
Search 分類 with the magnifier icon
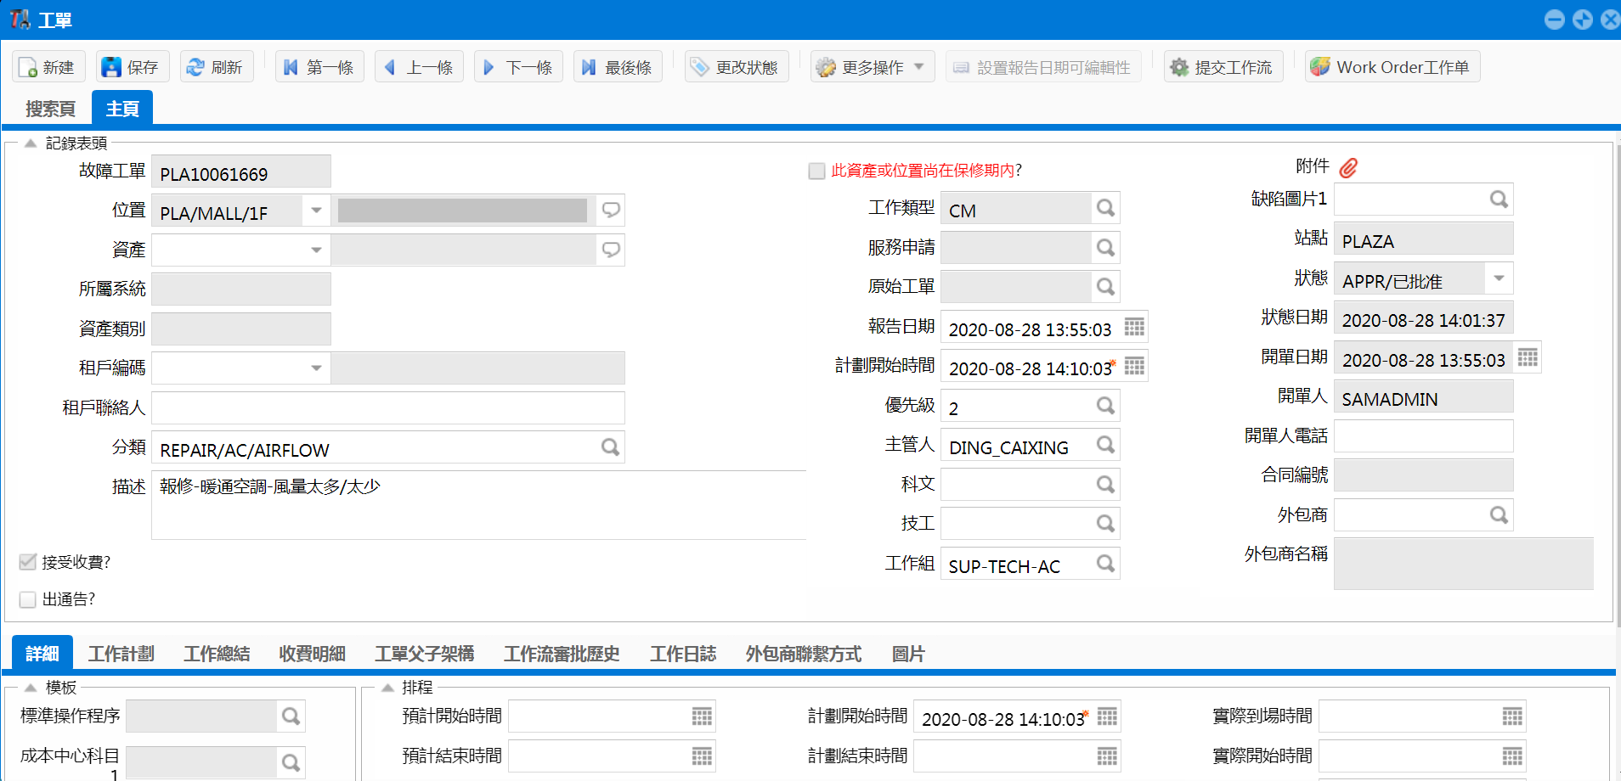[x=610, y=447]
